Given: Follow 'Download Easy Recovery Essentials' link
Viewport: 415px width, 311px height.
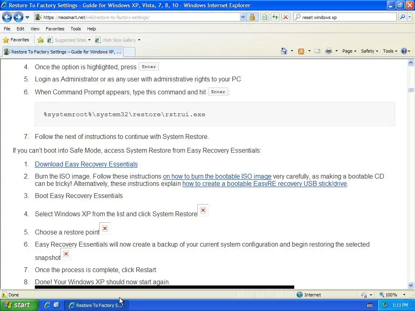Looking at the screenshot, I should tap(86, 164).
